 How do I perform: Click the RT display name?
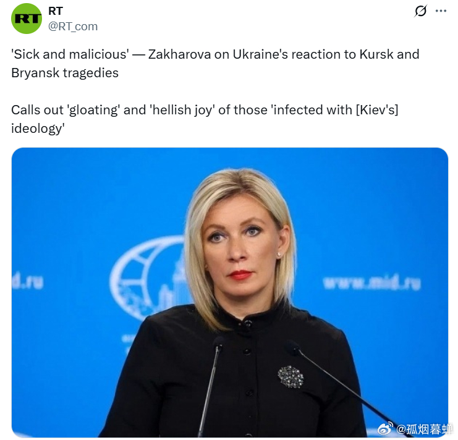click(56, 11)
